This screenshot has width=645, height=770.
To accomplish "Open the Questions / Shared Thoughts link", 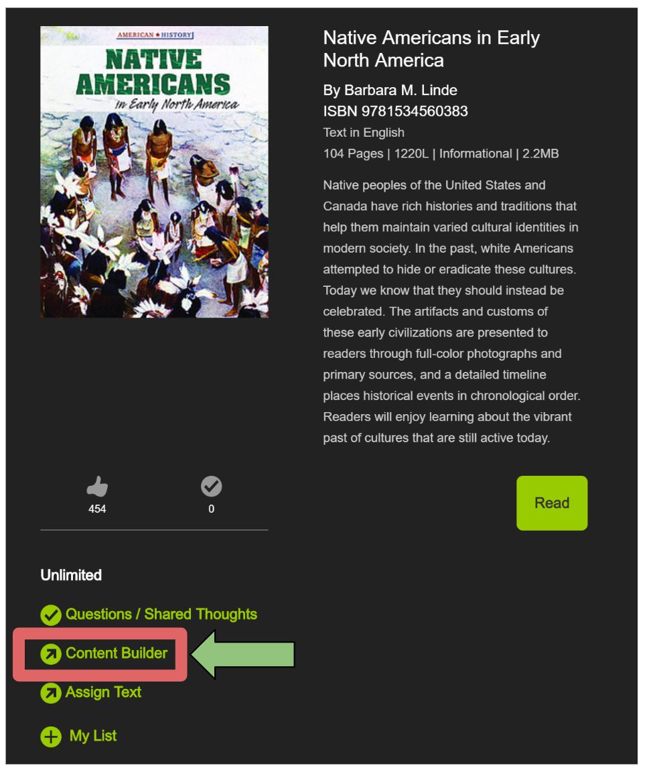I will [x=161, y=615].
